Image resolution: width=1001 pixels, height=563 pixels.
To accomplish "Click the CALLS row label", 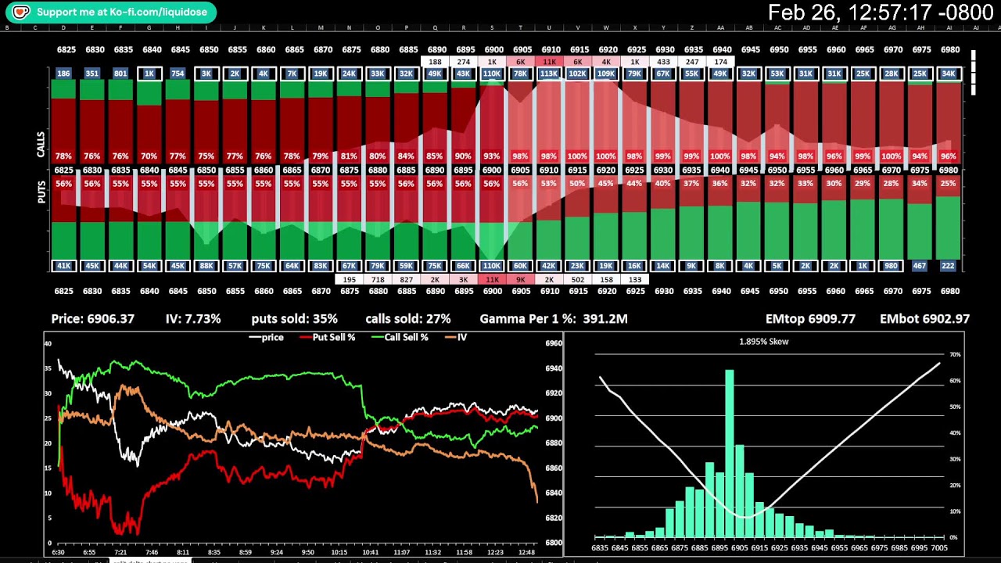I will pyautogui.click(x=41, y=145).
